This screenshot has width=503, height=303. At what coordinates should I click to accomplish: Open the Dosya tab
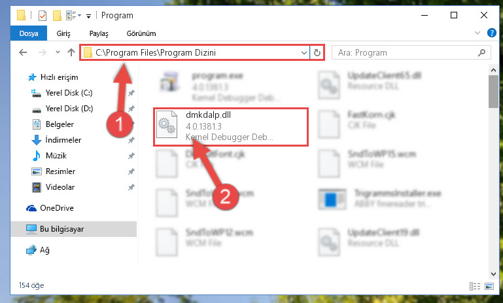pos(29,33)
